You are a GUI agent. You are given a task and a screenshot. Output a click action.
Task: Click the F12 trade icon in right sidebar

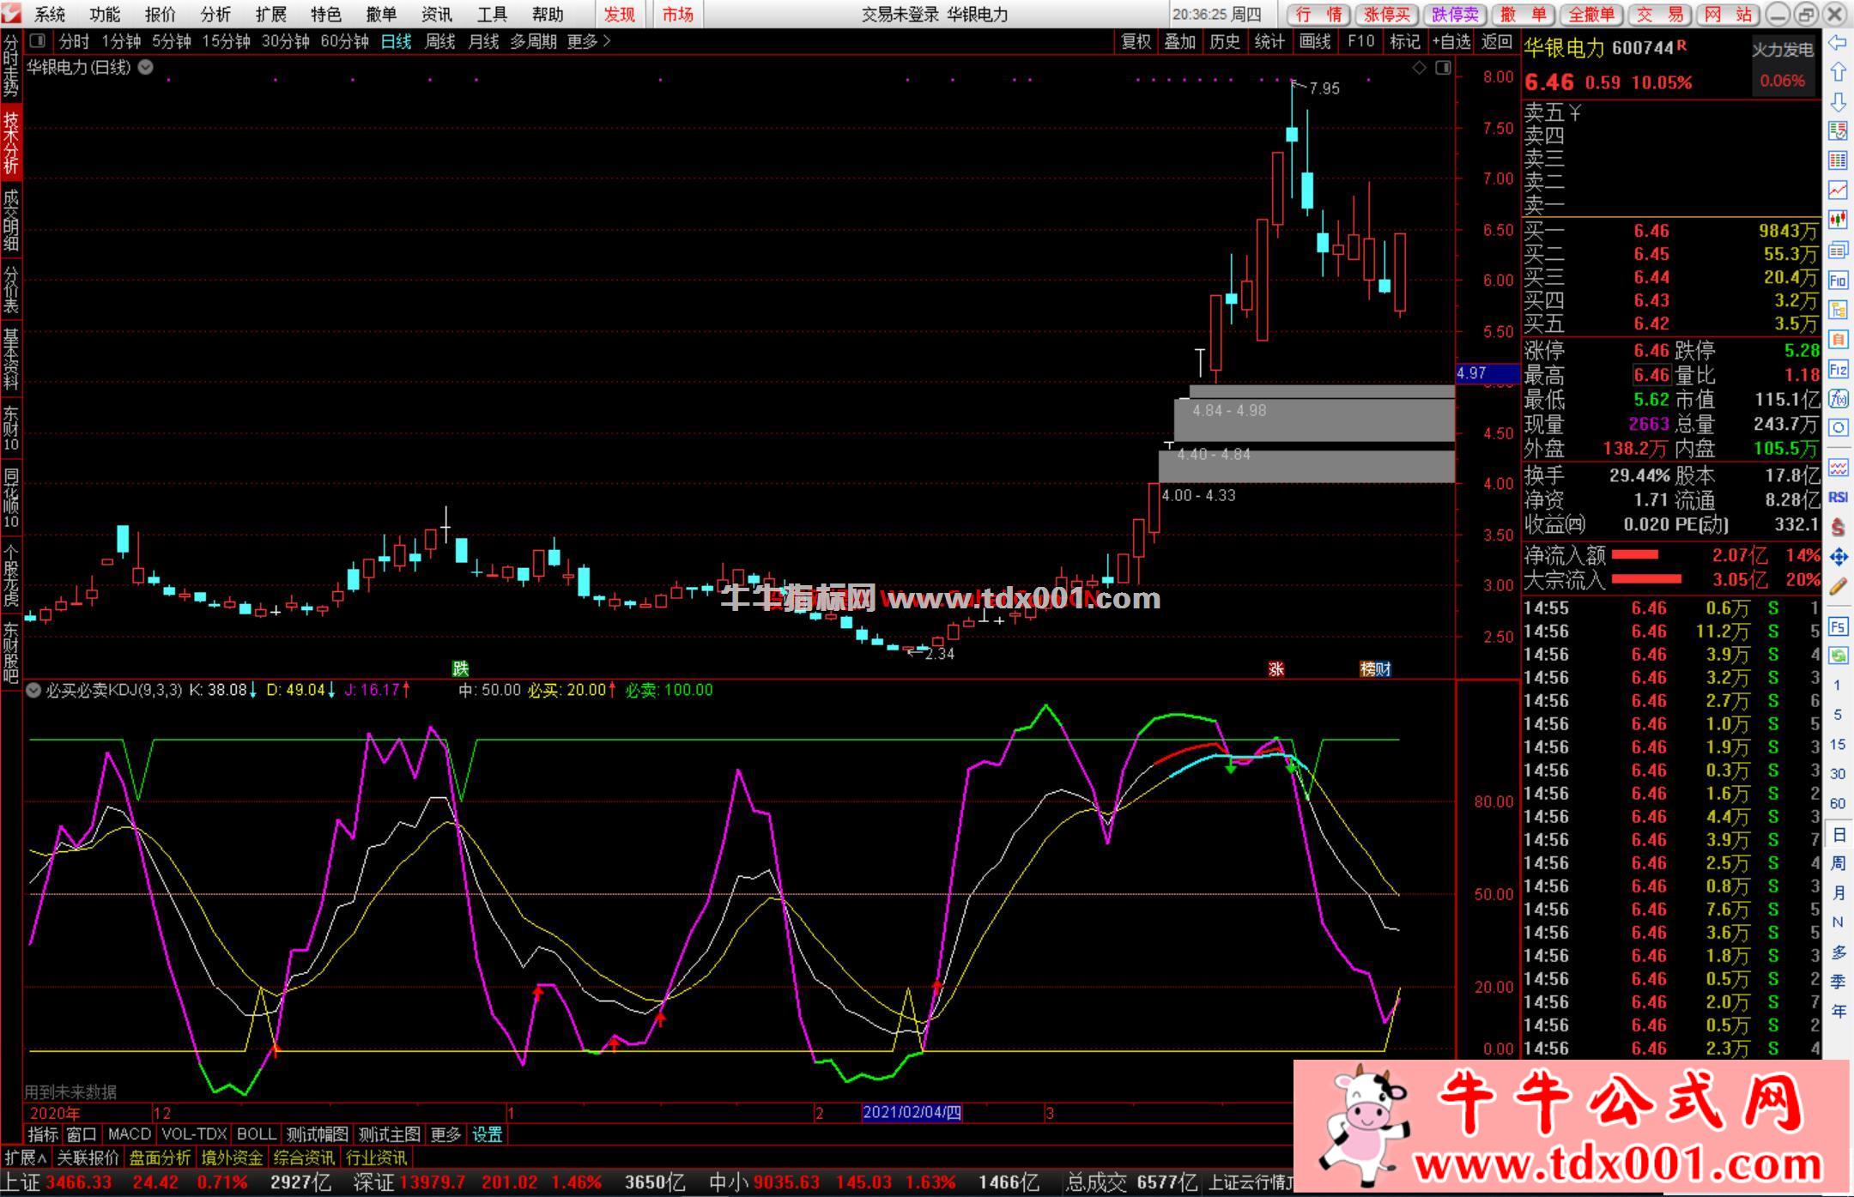(x=1838, y=370)
